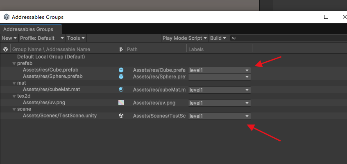This screenshot has width=347, height=164.
Task: Open labels dropdown for TestScene.unity
Action: pos(220,116)
